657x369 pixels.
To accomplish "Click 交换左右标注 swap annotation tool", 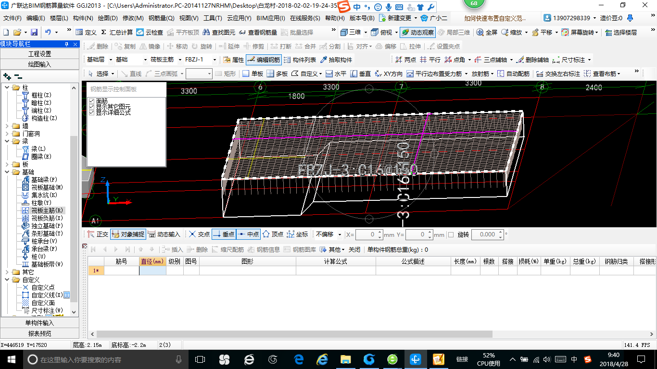I will [x=558, y=74].
